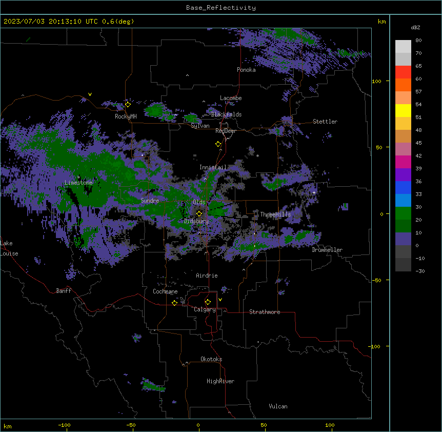Click the magenta 39-42 dBZ swatch
The height and width of the screenshot is (432, 442).
point(403,162)
